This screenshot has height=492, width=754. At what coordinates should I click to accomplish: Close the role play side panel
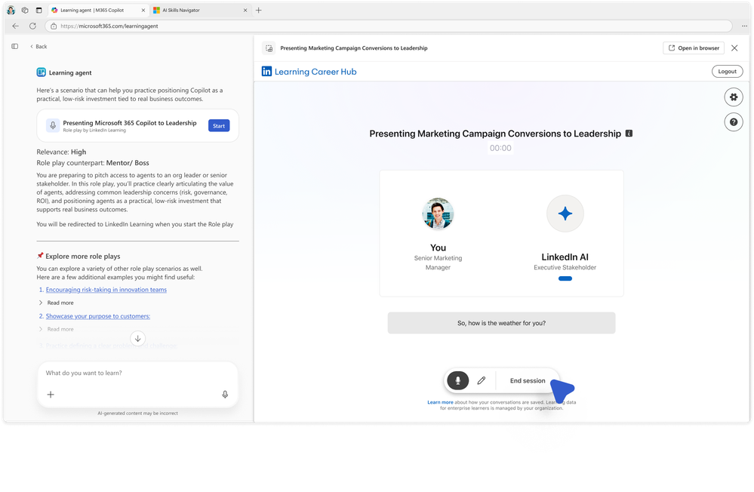coord(735,48)
